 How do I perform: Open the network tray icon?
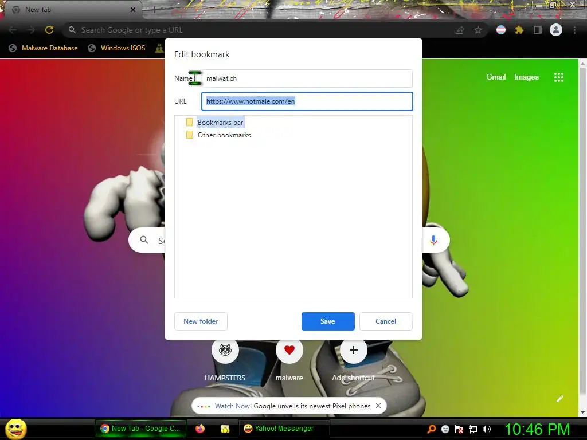tap(473, 429)
